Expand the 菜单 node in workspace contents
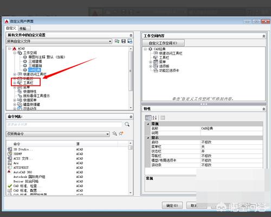 click(x=151, y=62)
